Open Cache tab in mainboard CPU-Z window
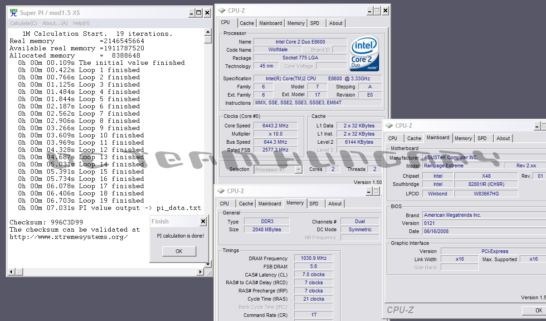 (x=414, y=139)
